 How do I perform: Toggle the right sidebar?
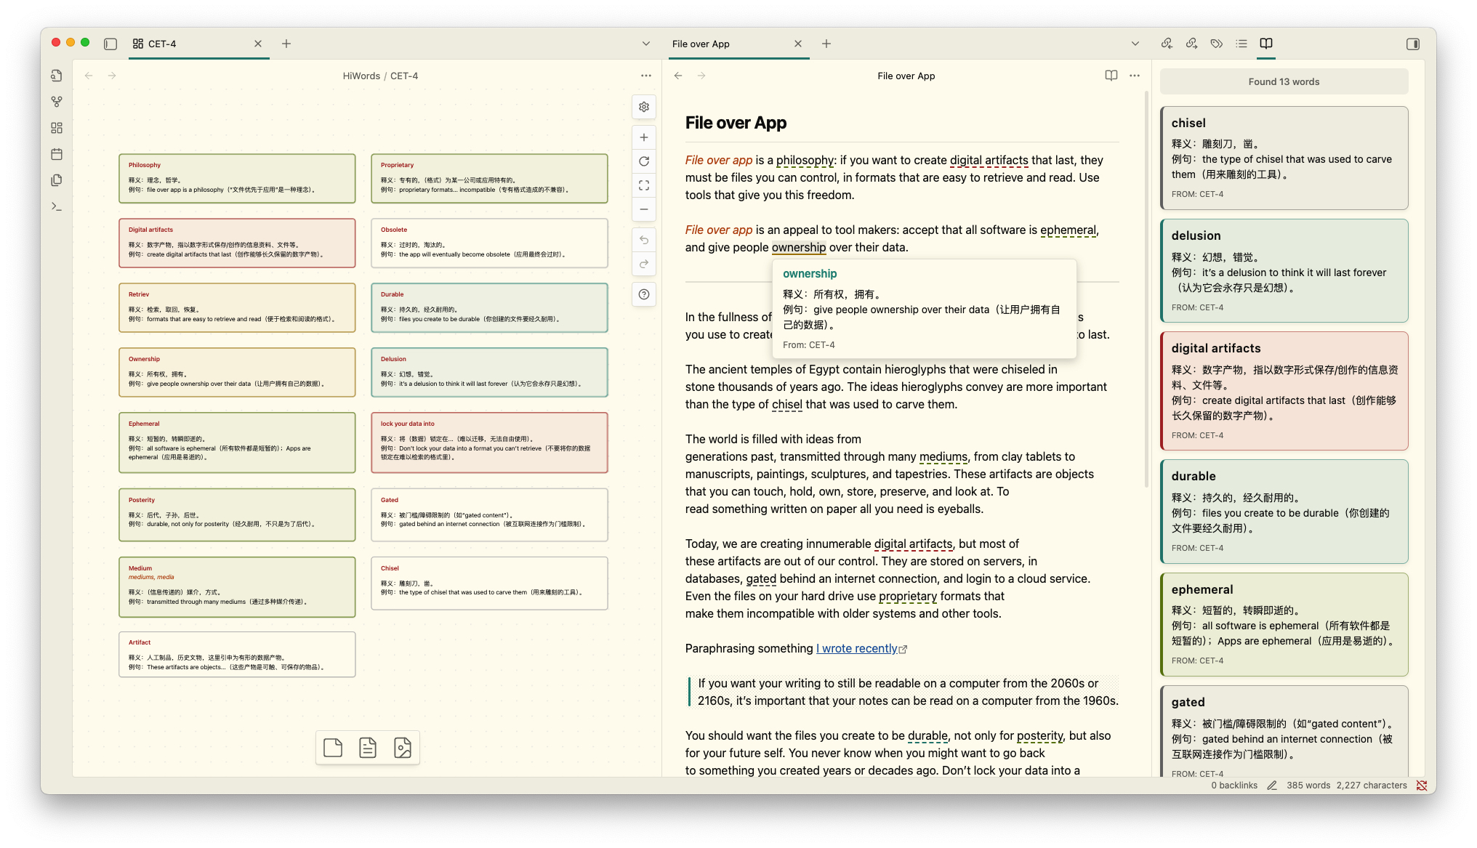point(1413,44)
